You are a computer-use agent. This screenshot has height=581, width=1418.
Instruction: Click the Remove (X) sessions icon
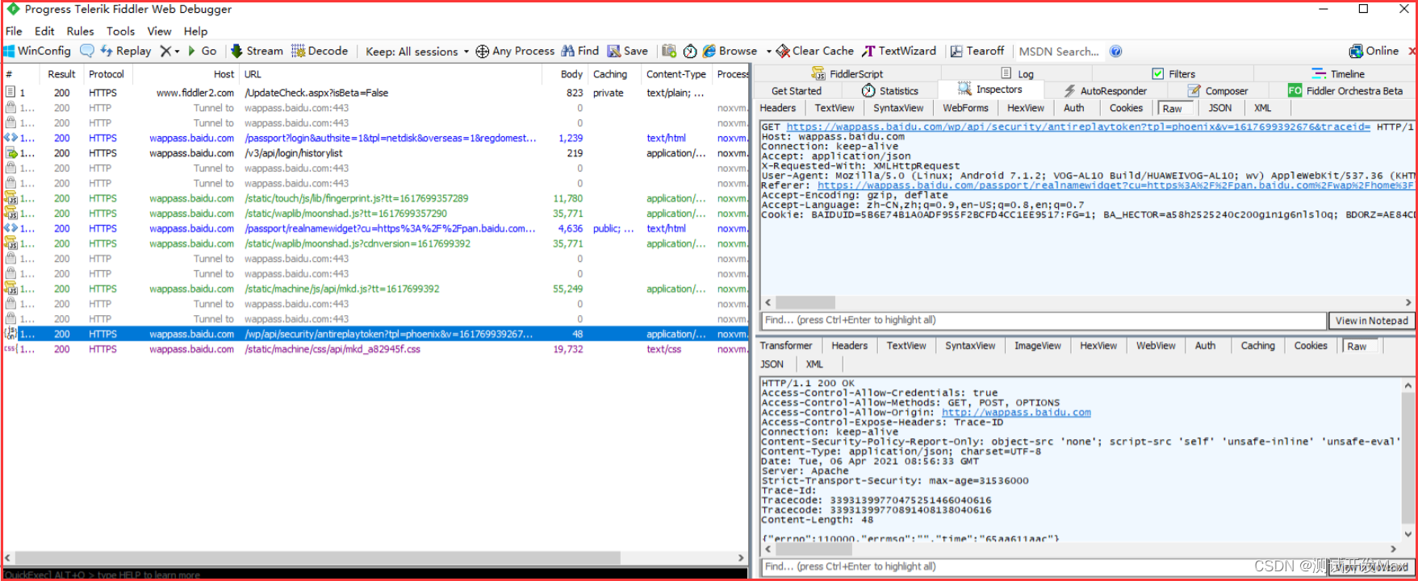pyautogui.click(x=165, y=51)
